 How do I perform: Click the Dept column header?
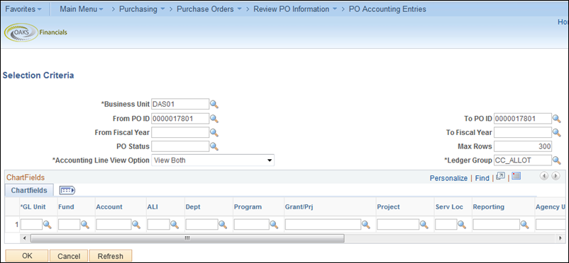click(193, 207)
